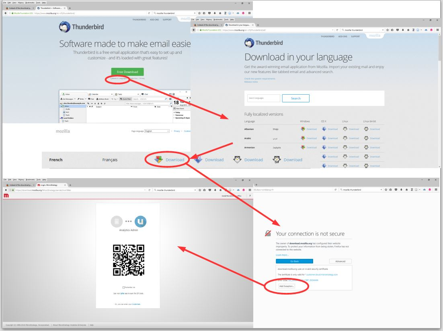Open URL history dropdown in MicroStrategy window address bar
Screen dimensions: 443x331
coord(145,190)
